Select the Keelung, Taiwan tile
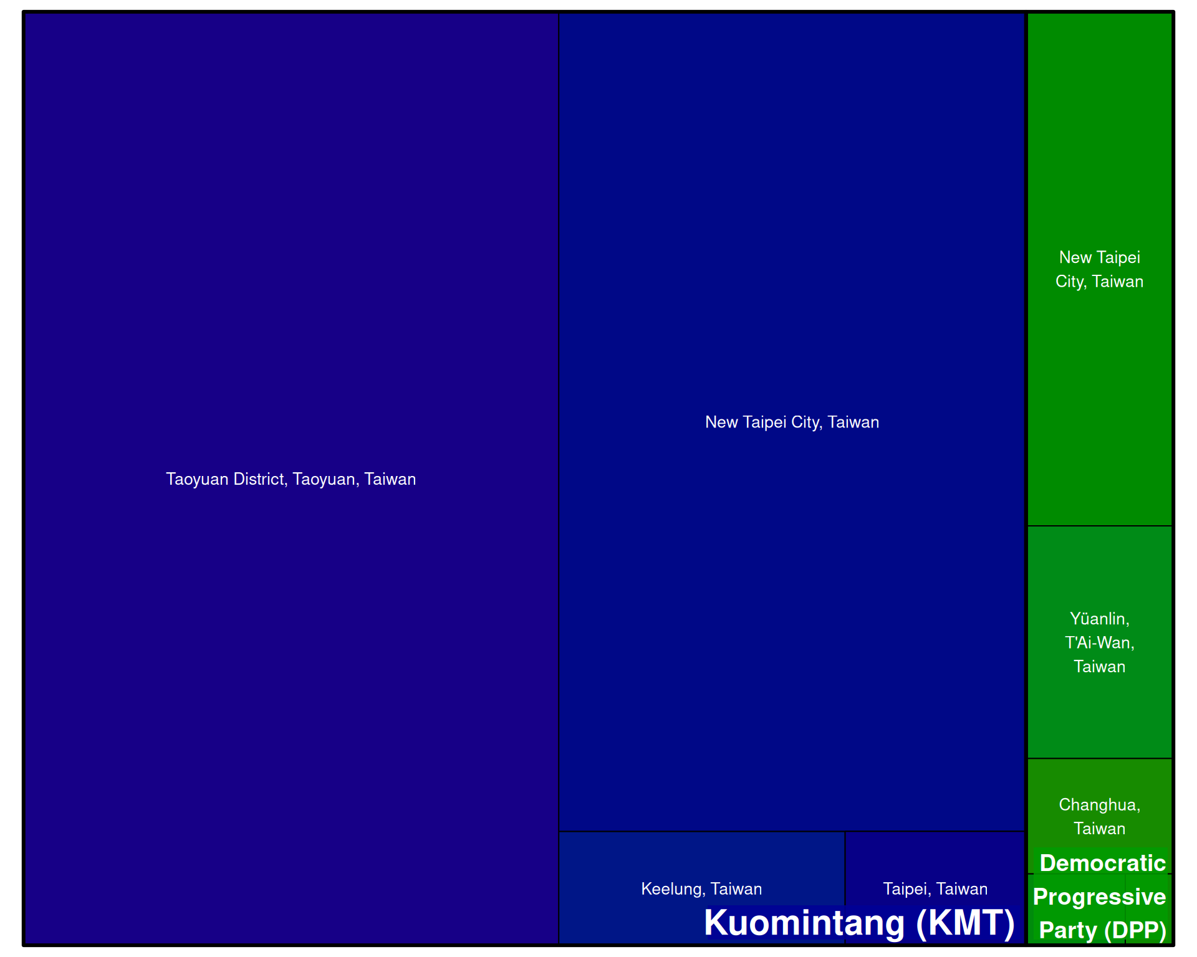The image size is (1197, 957). (701, 888)
